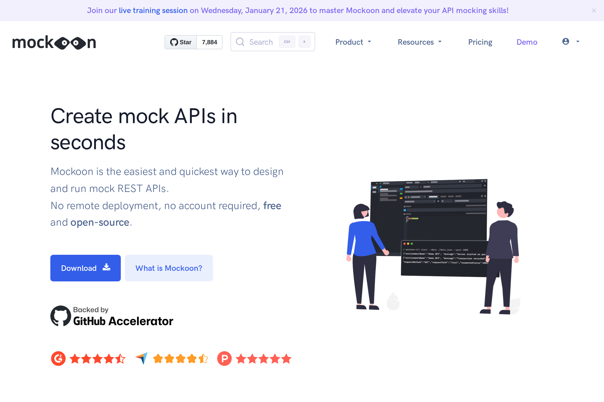This screenshot has height=402, width=604.
Task: Open the user account icon menu
Action: tap(565, 41)
